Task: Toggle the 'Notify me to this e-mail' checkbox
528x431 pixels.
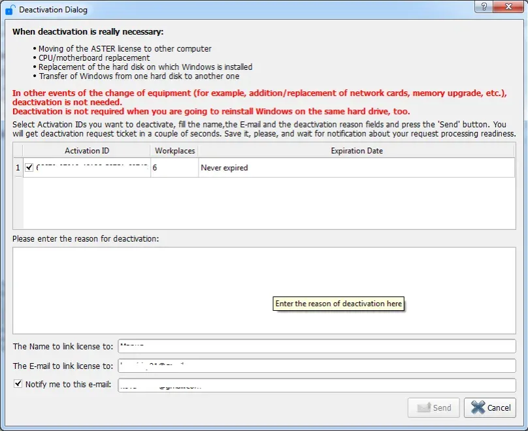Action: pyautogui.click(x=18, y=383)
